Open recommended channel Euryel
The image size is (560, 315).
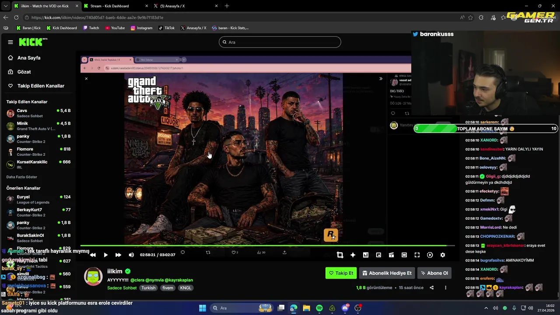tap(38, 199)
